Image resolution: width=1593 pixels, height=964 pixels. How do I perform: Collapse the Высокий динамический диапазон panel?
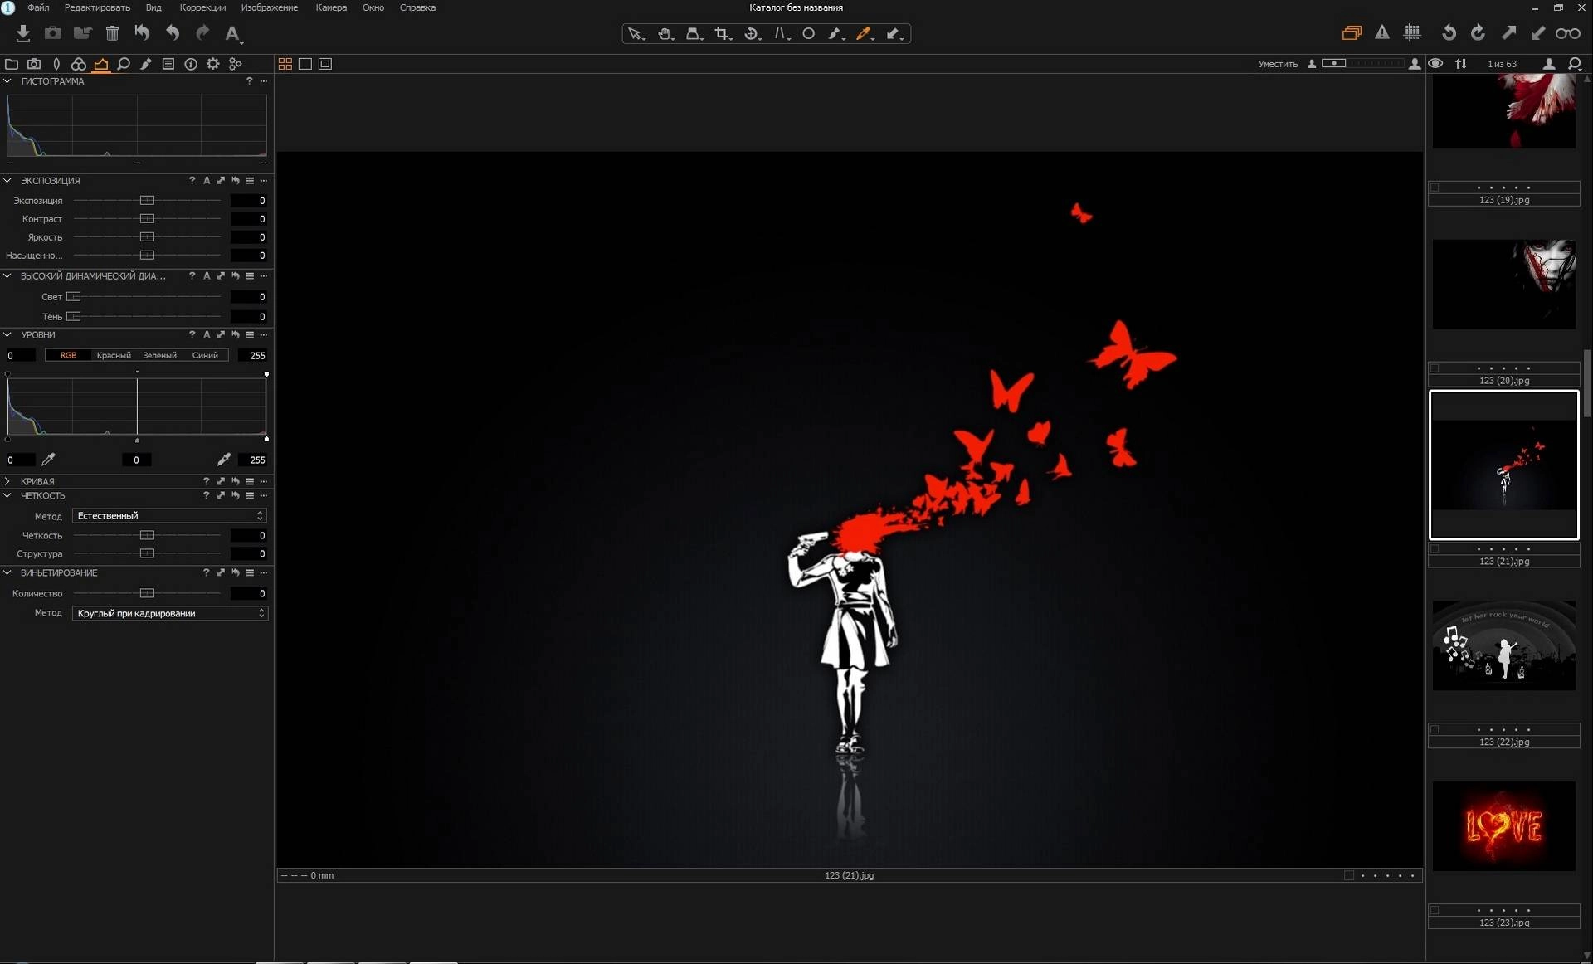point(7,275)
